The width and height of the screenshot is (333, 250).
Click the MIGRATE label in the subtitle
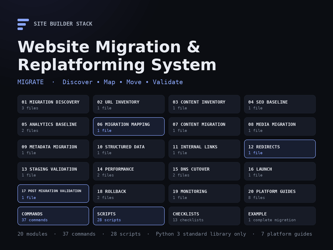[30, 82]
